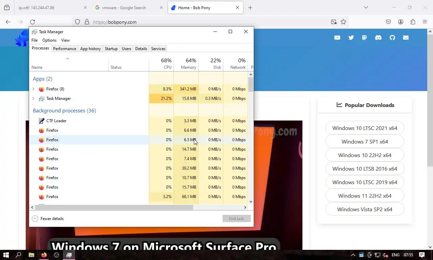The height and width of the screenshot is (260, 433).
Task: Open a new tab with the plus icon
Action: point(250,8)
